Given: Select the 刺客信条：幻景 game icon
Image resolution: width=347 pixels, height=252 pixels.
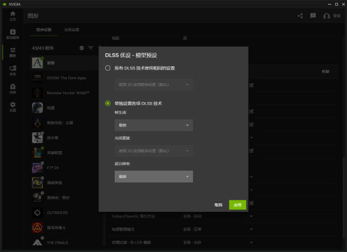Looking at the screenshot, I should [37, 123].
